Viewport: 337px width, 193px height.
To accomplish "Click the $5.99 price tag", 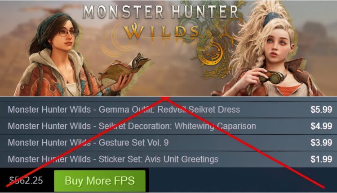I will pos(321,110).
